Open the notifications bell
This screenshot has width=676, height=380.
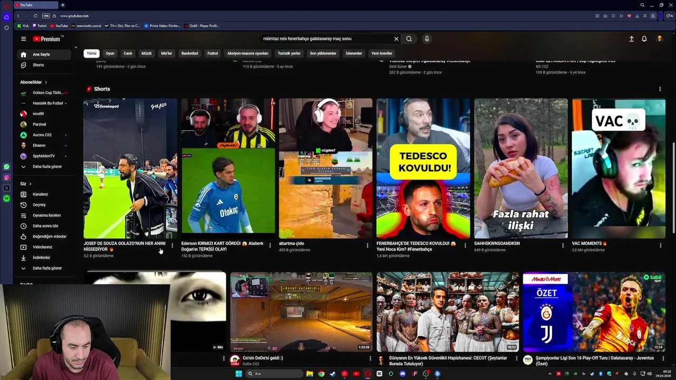point(644,39)
